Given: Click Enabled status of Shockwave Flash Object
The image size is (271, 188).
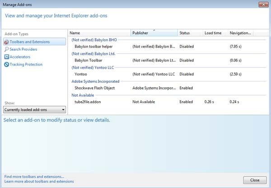Looking at the screenshot, I should (186, 88).
